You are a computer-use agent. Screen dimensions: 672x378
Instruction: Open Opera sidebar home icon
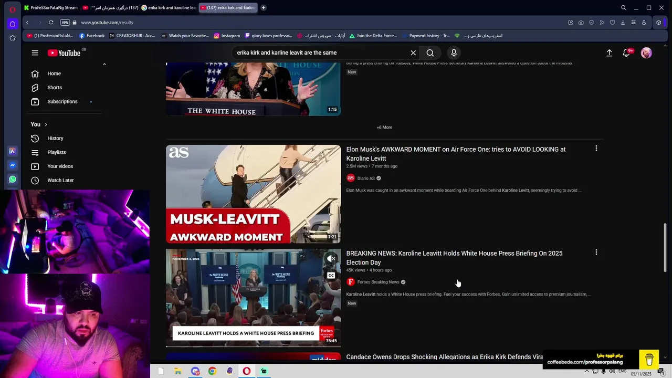coord(13,24)
